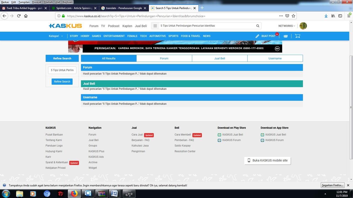
Task: Go to the ENTERTAINMENT category
Action: (x=114, y=36)
